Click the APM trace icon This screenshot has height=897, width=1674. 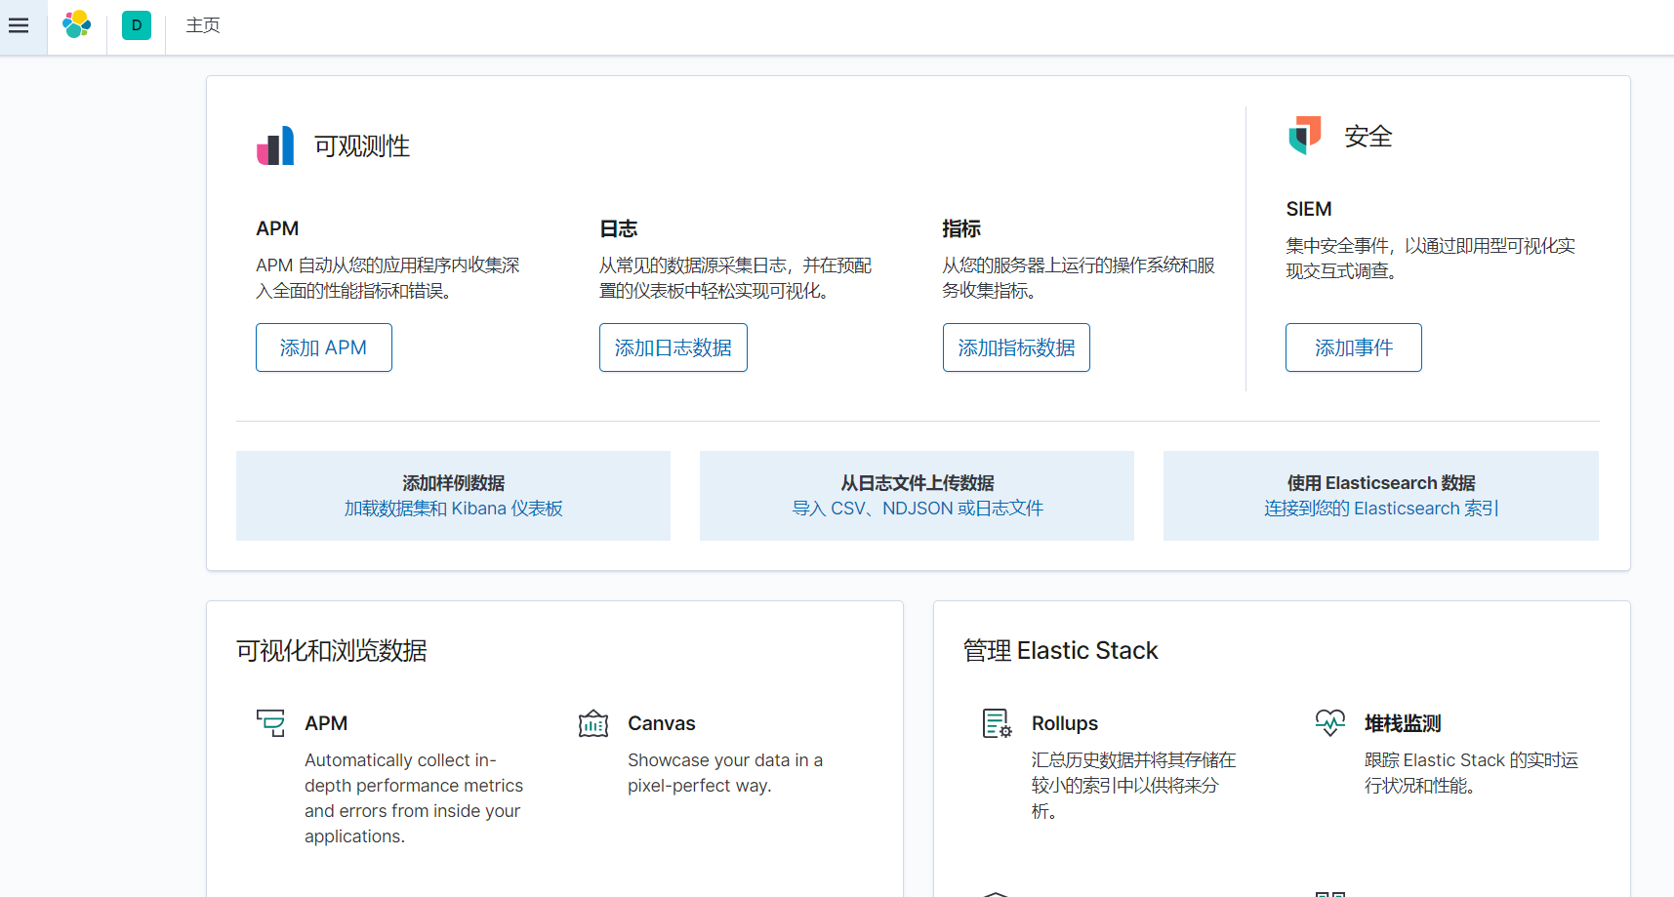(270, 722)
